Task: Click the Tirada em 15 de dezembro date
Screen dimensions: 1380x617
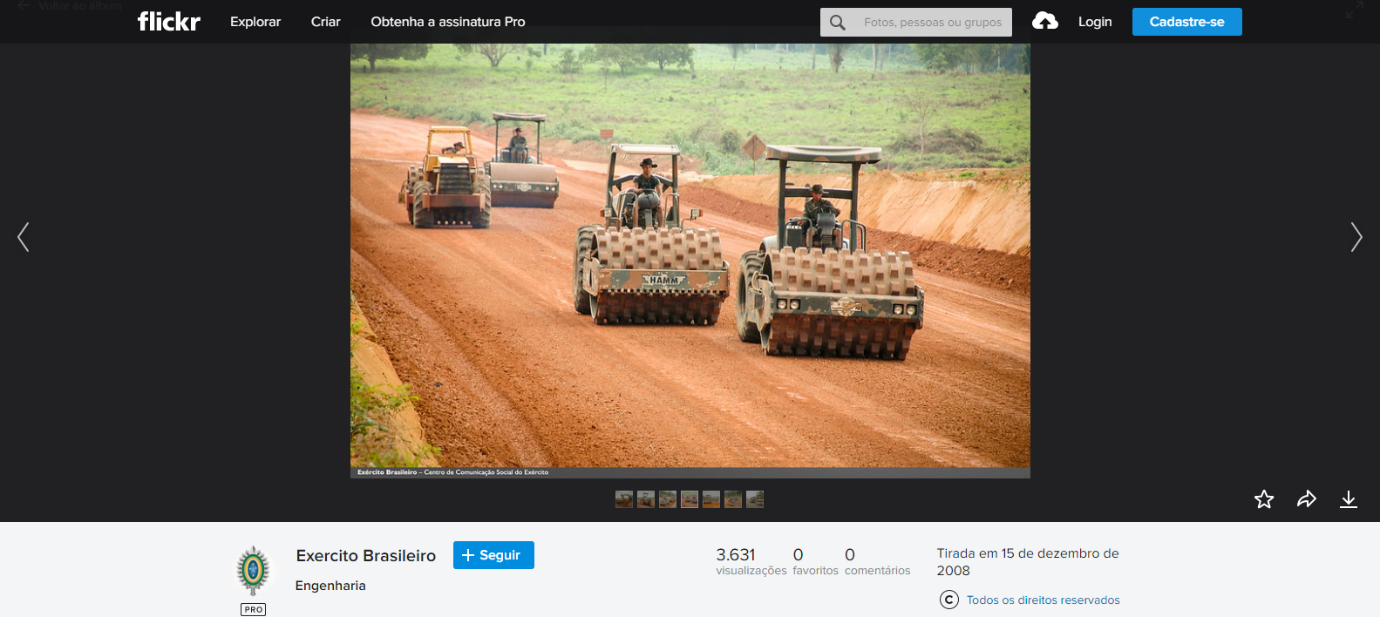Action: 1028,562
